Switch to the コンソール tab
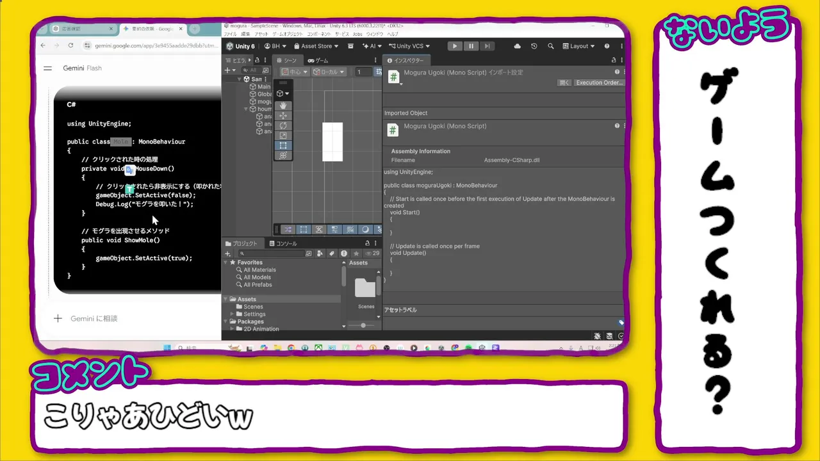This screenshot has height=461, width=820. 283,243
